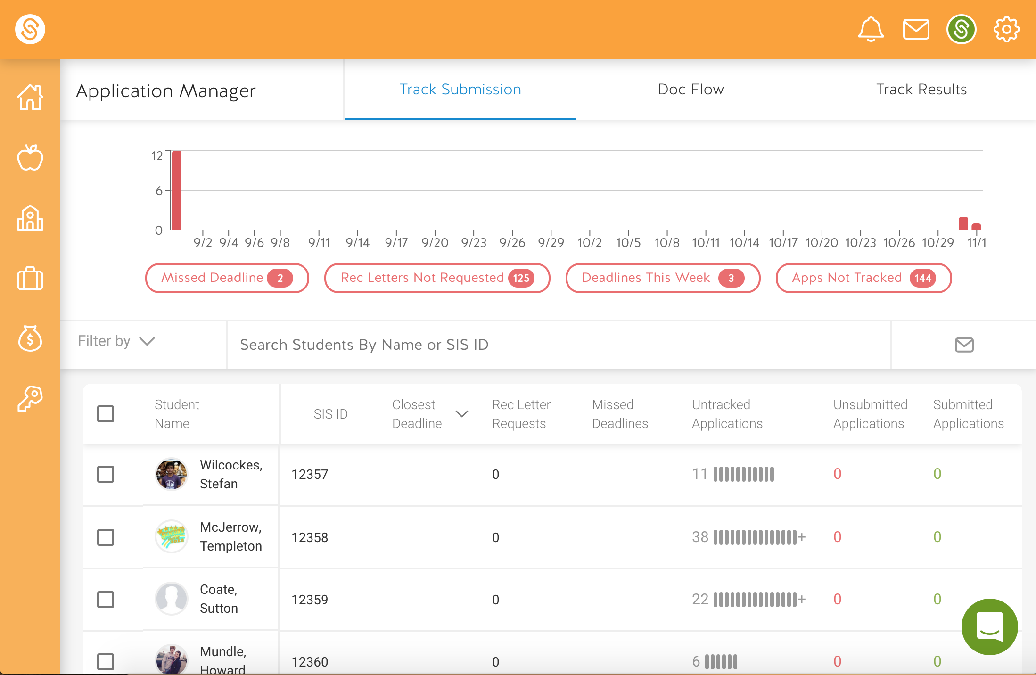Click the Scoir logo in header
1036x675 pixels.
(x=30, y=29)
